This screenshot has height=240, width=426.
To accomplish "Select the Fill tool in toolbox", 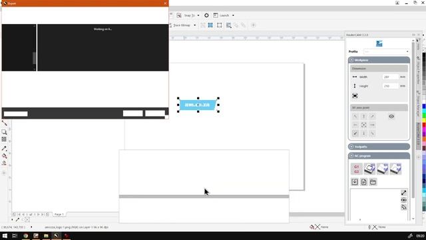I will 4,156.
